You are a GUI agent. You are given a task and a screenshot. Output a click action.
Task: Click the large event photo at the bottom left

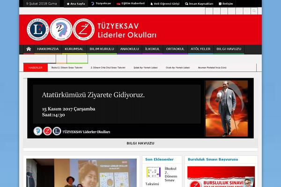pos(81,173)
